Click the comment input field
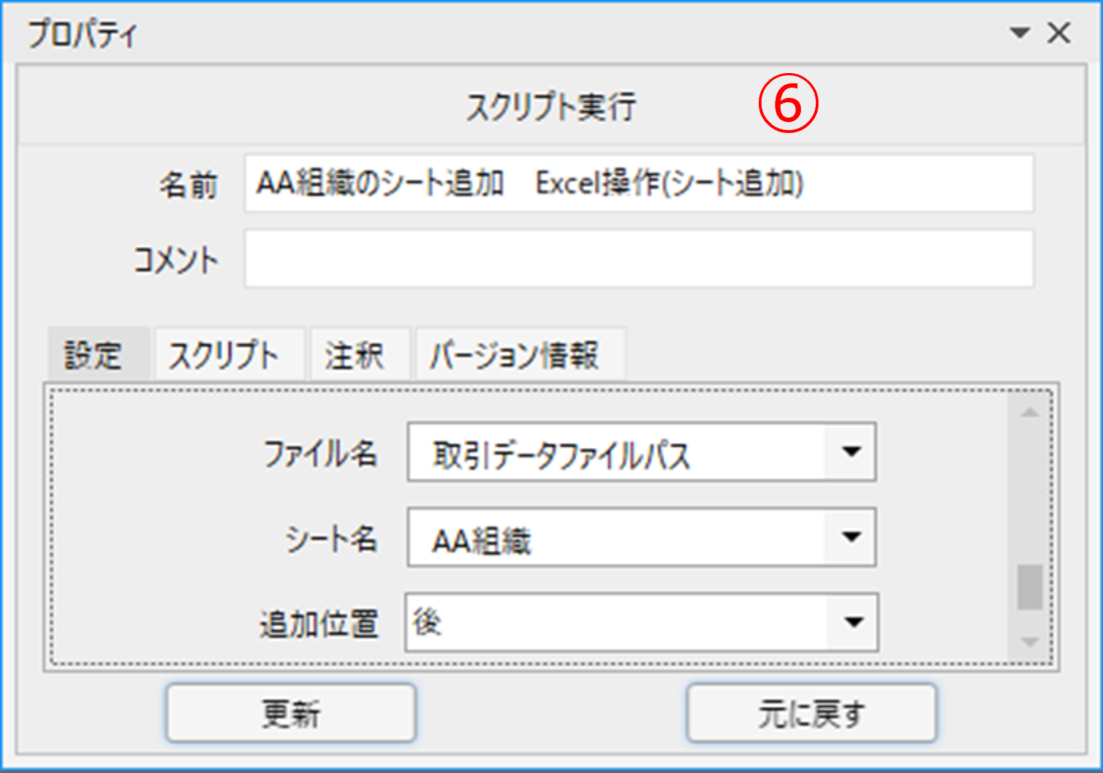This screenshot has height=773, width=1103. point(638,259)
